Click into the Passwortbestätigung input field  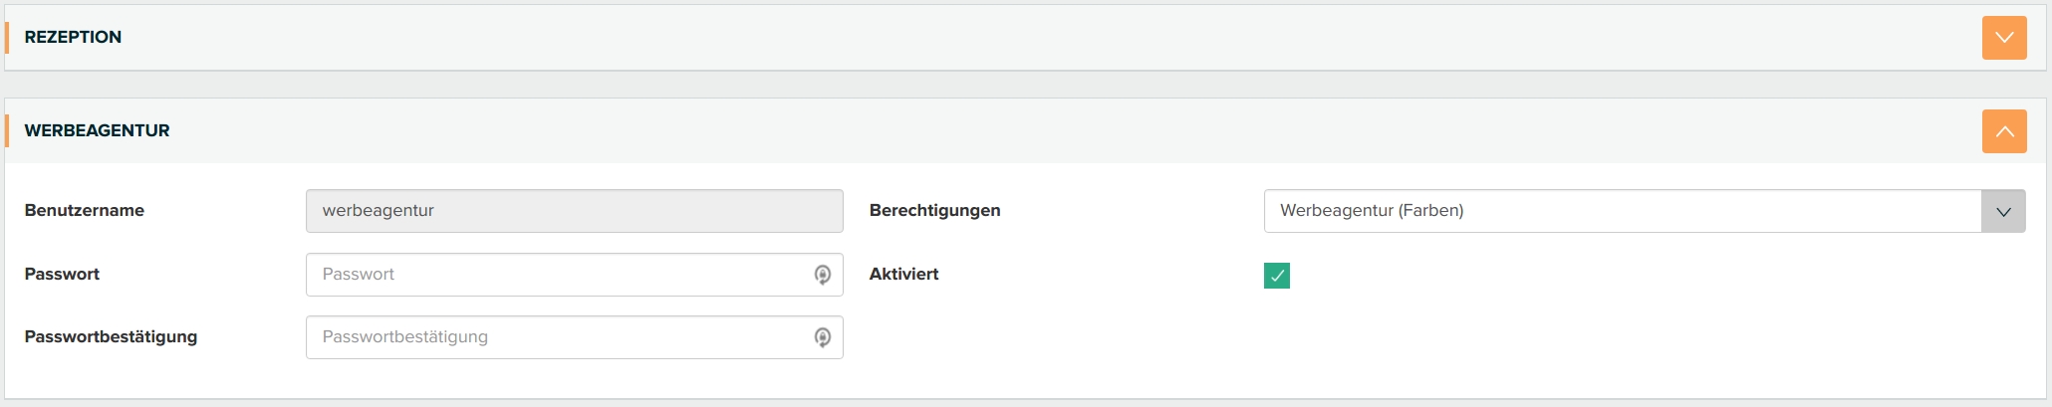coord(558,337)
